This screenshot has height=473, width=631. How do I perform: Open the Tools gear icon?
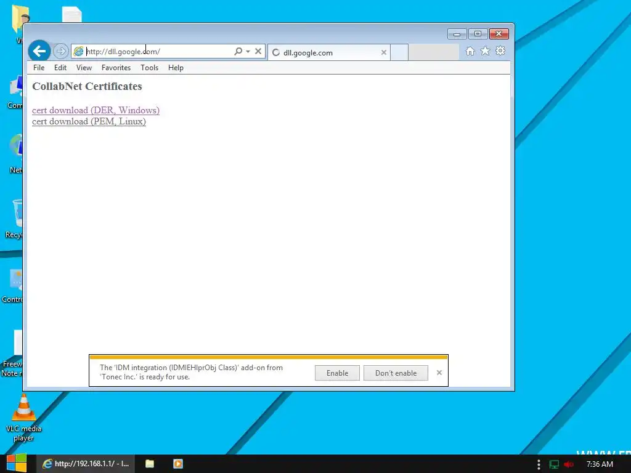(500, 51)
